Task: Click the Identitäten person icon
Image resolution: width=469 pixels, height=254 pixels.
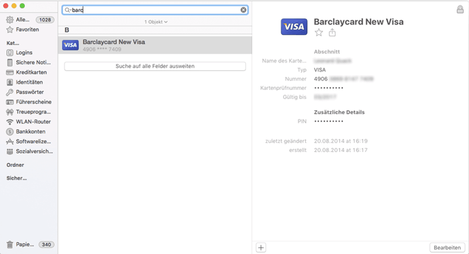Action: tap(10, 82)
